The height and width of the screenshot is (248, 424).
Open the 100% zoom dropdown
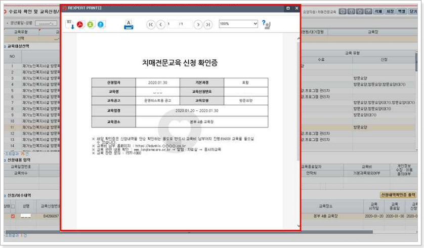click(238, 24)
